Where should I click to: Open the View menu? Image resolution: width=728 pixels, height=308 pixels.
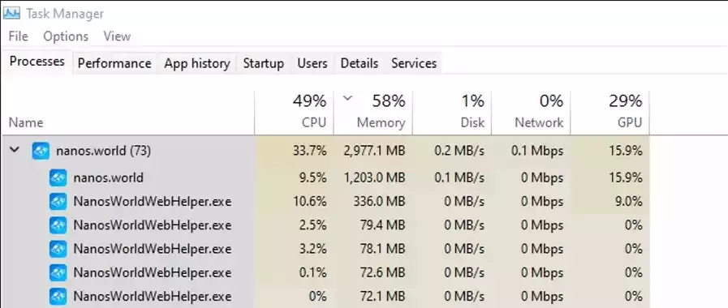pos(117,36)
